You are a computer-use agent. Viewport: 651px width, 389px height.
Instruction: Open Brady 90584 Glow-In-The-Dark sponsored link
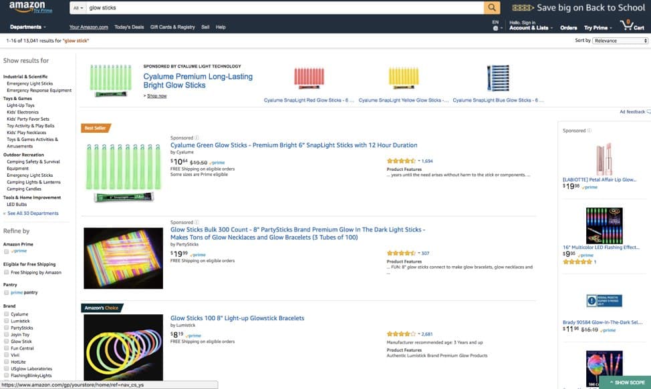[602, 322]
